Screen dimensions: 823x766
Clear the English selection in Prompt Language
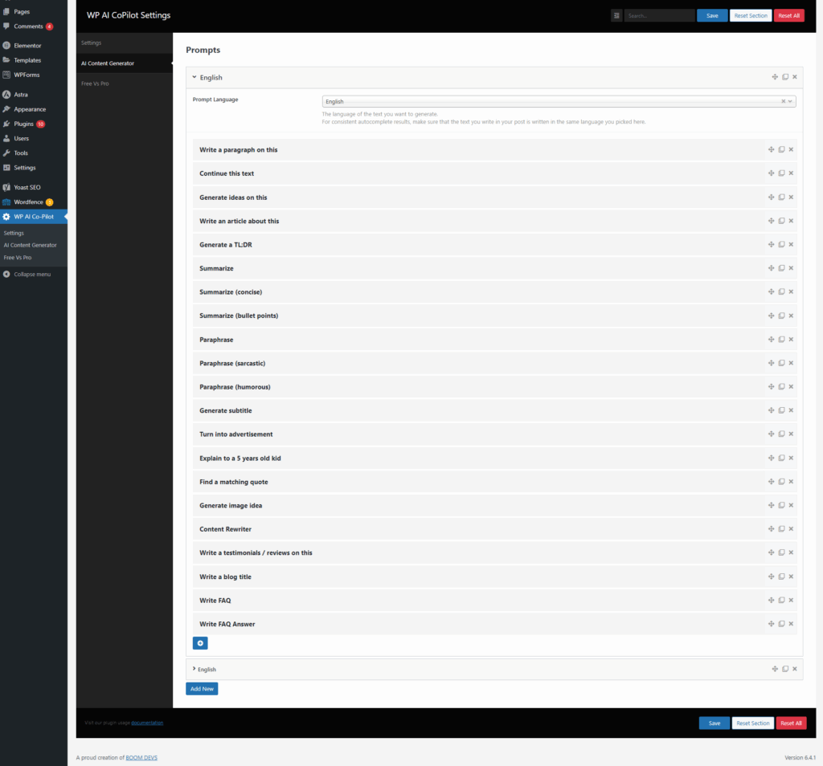click(783, 102)
